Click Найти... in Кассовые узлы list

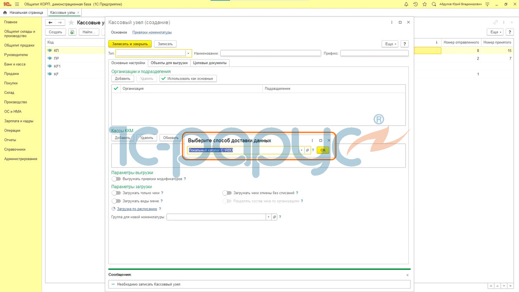89,32
